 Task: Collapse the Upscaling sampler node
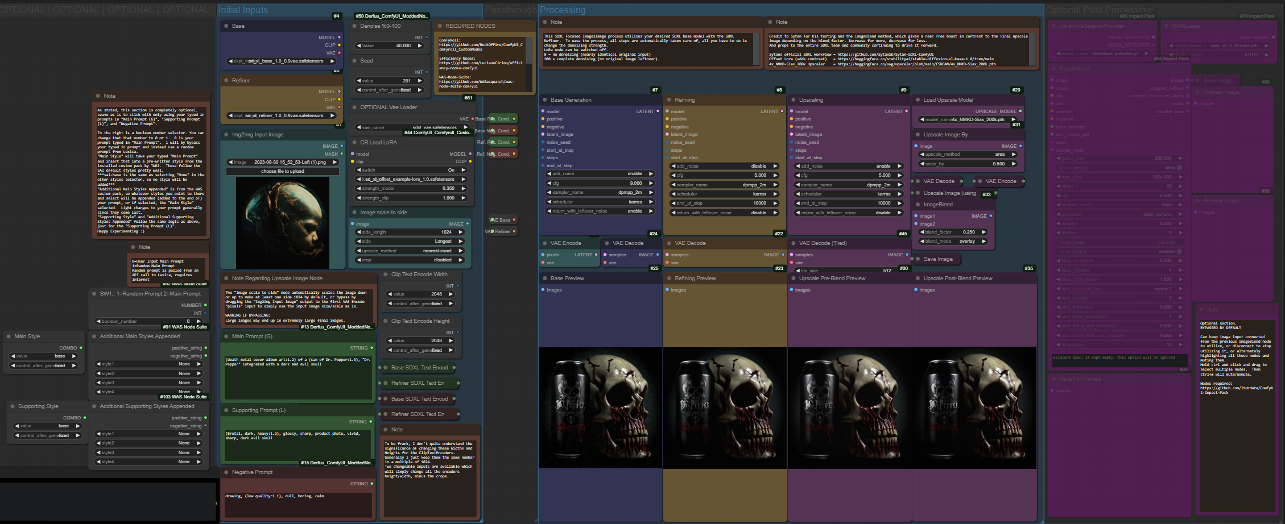click(793, 100)
